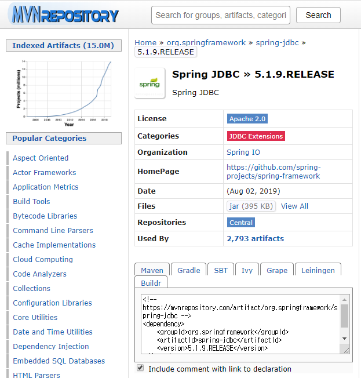The width and height of the screenshot is (361, 378).
Task: Open the Command Line Parsers category
Action: (53, 231)
